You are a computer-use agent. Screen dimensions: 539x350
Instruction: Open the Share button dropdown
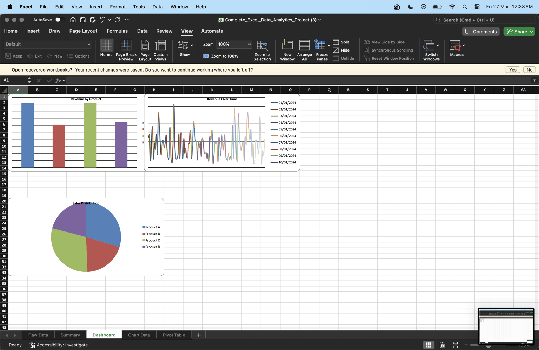[x=532, y=32]
